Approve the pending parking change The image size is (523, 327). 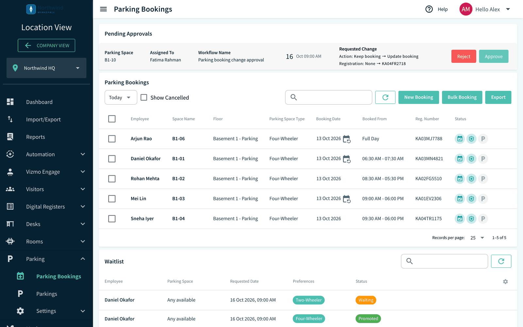pos(494,56)
